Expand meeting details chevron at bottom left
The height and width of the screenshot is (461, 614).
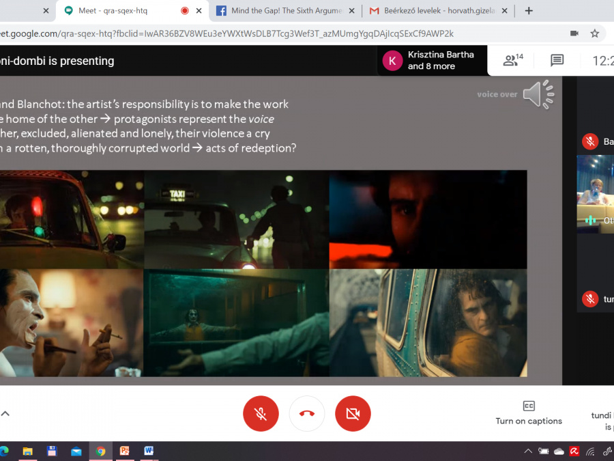click(5, 414)
